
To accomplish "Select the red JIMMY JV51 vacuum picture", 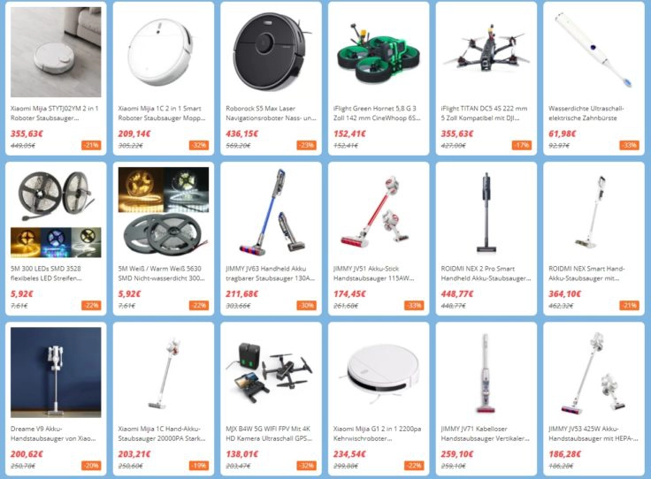I will tap(379, 212).
